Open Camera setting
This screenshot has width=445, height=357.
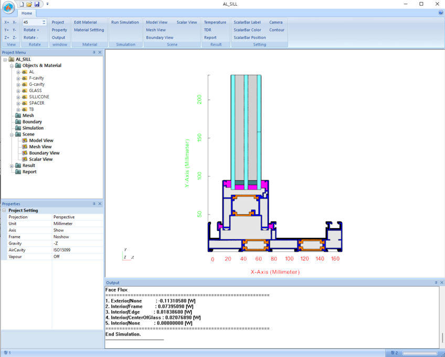[x=276, y=22]
